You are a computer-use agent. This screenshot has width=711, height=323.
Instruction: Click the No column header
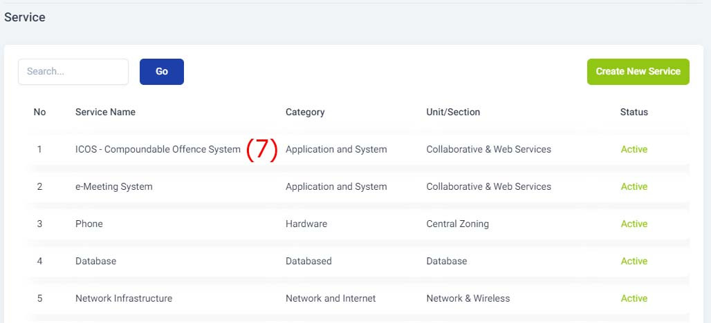click(x=39, y=112)
